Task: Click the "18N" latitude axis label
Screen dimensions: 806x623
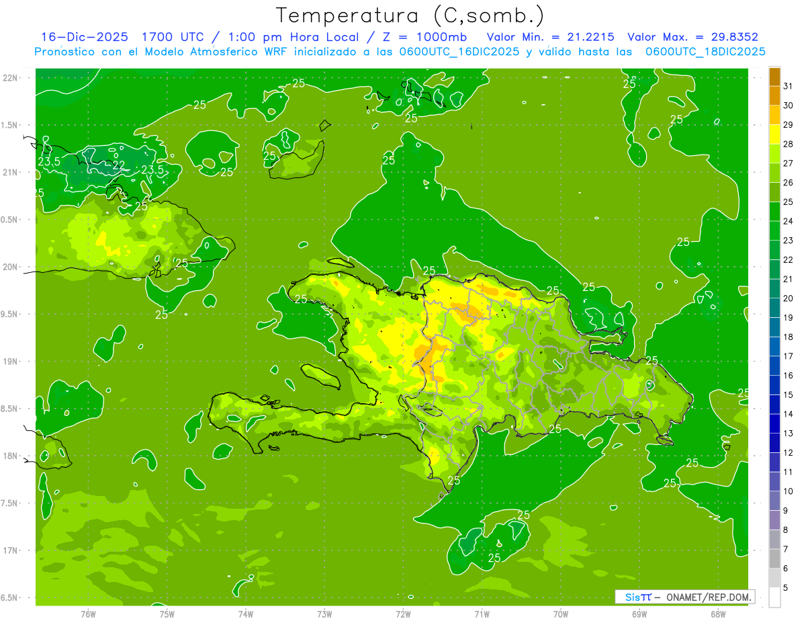Action: (x=11, y=456)
